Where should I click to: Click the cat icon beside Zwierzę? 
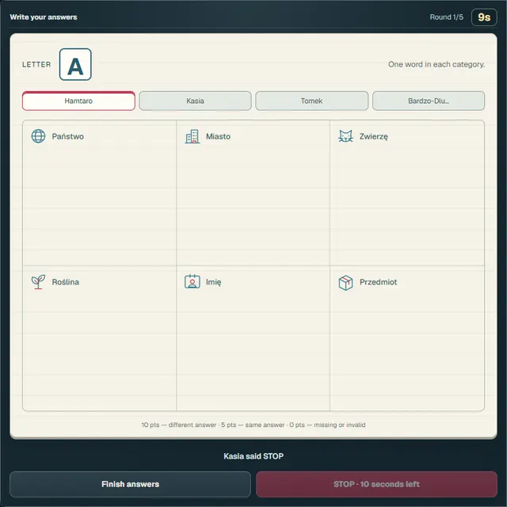point(345,136)
